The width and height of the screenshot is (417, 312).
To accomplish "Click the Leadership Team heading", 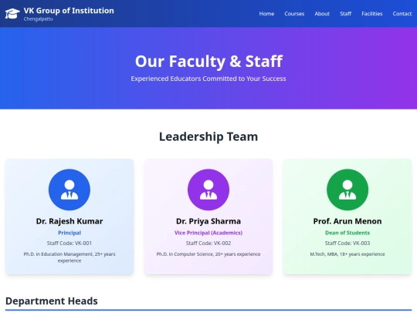I will click(x=208, y=136).
